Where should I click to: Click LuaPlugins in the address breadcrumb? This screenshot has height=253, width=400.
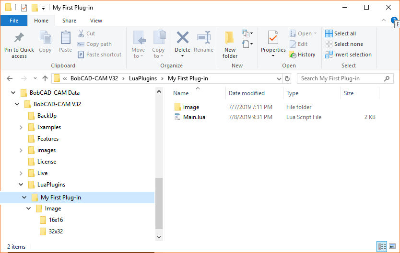(142, 78)
